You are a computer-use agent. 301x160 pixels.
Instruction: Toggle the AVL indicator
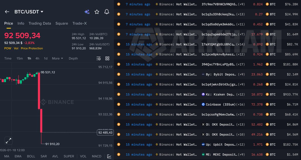coord(55,156)
